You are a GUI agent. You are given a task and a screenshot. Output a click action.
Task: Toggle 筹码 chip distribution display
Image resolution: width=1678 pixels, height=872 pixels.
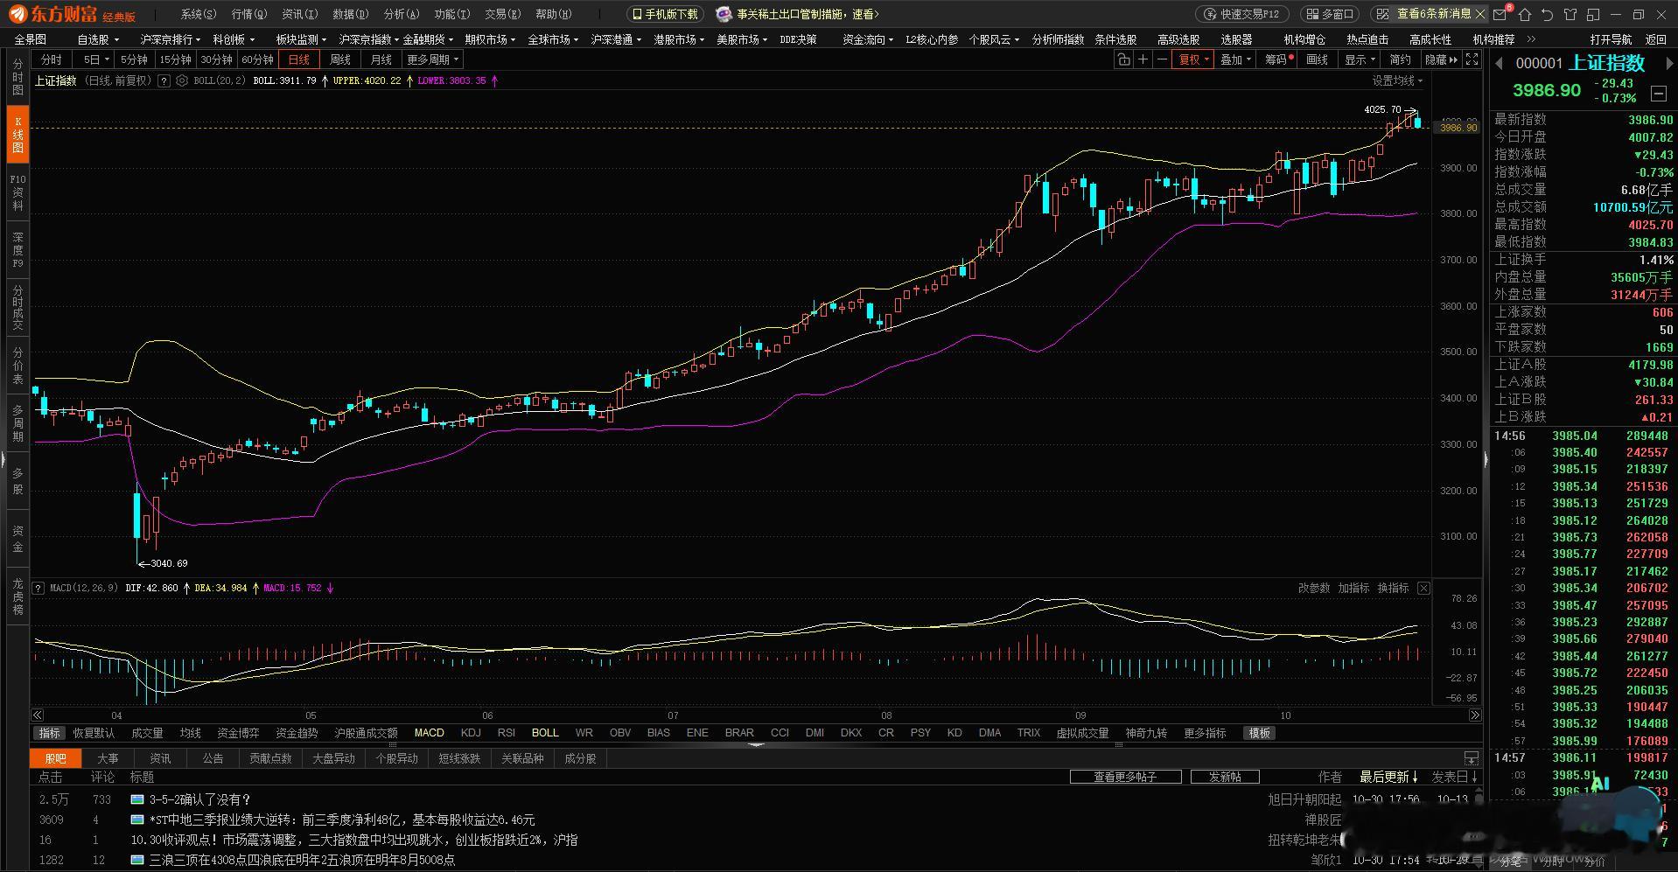pos(1277,59)
